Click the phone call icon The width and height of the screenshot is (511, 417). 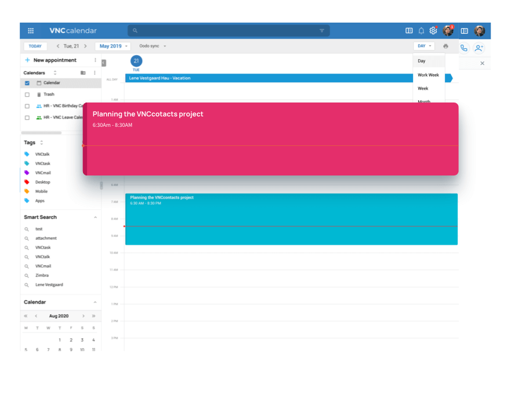click(x=464, y=47)
